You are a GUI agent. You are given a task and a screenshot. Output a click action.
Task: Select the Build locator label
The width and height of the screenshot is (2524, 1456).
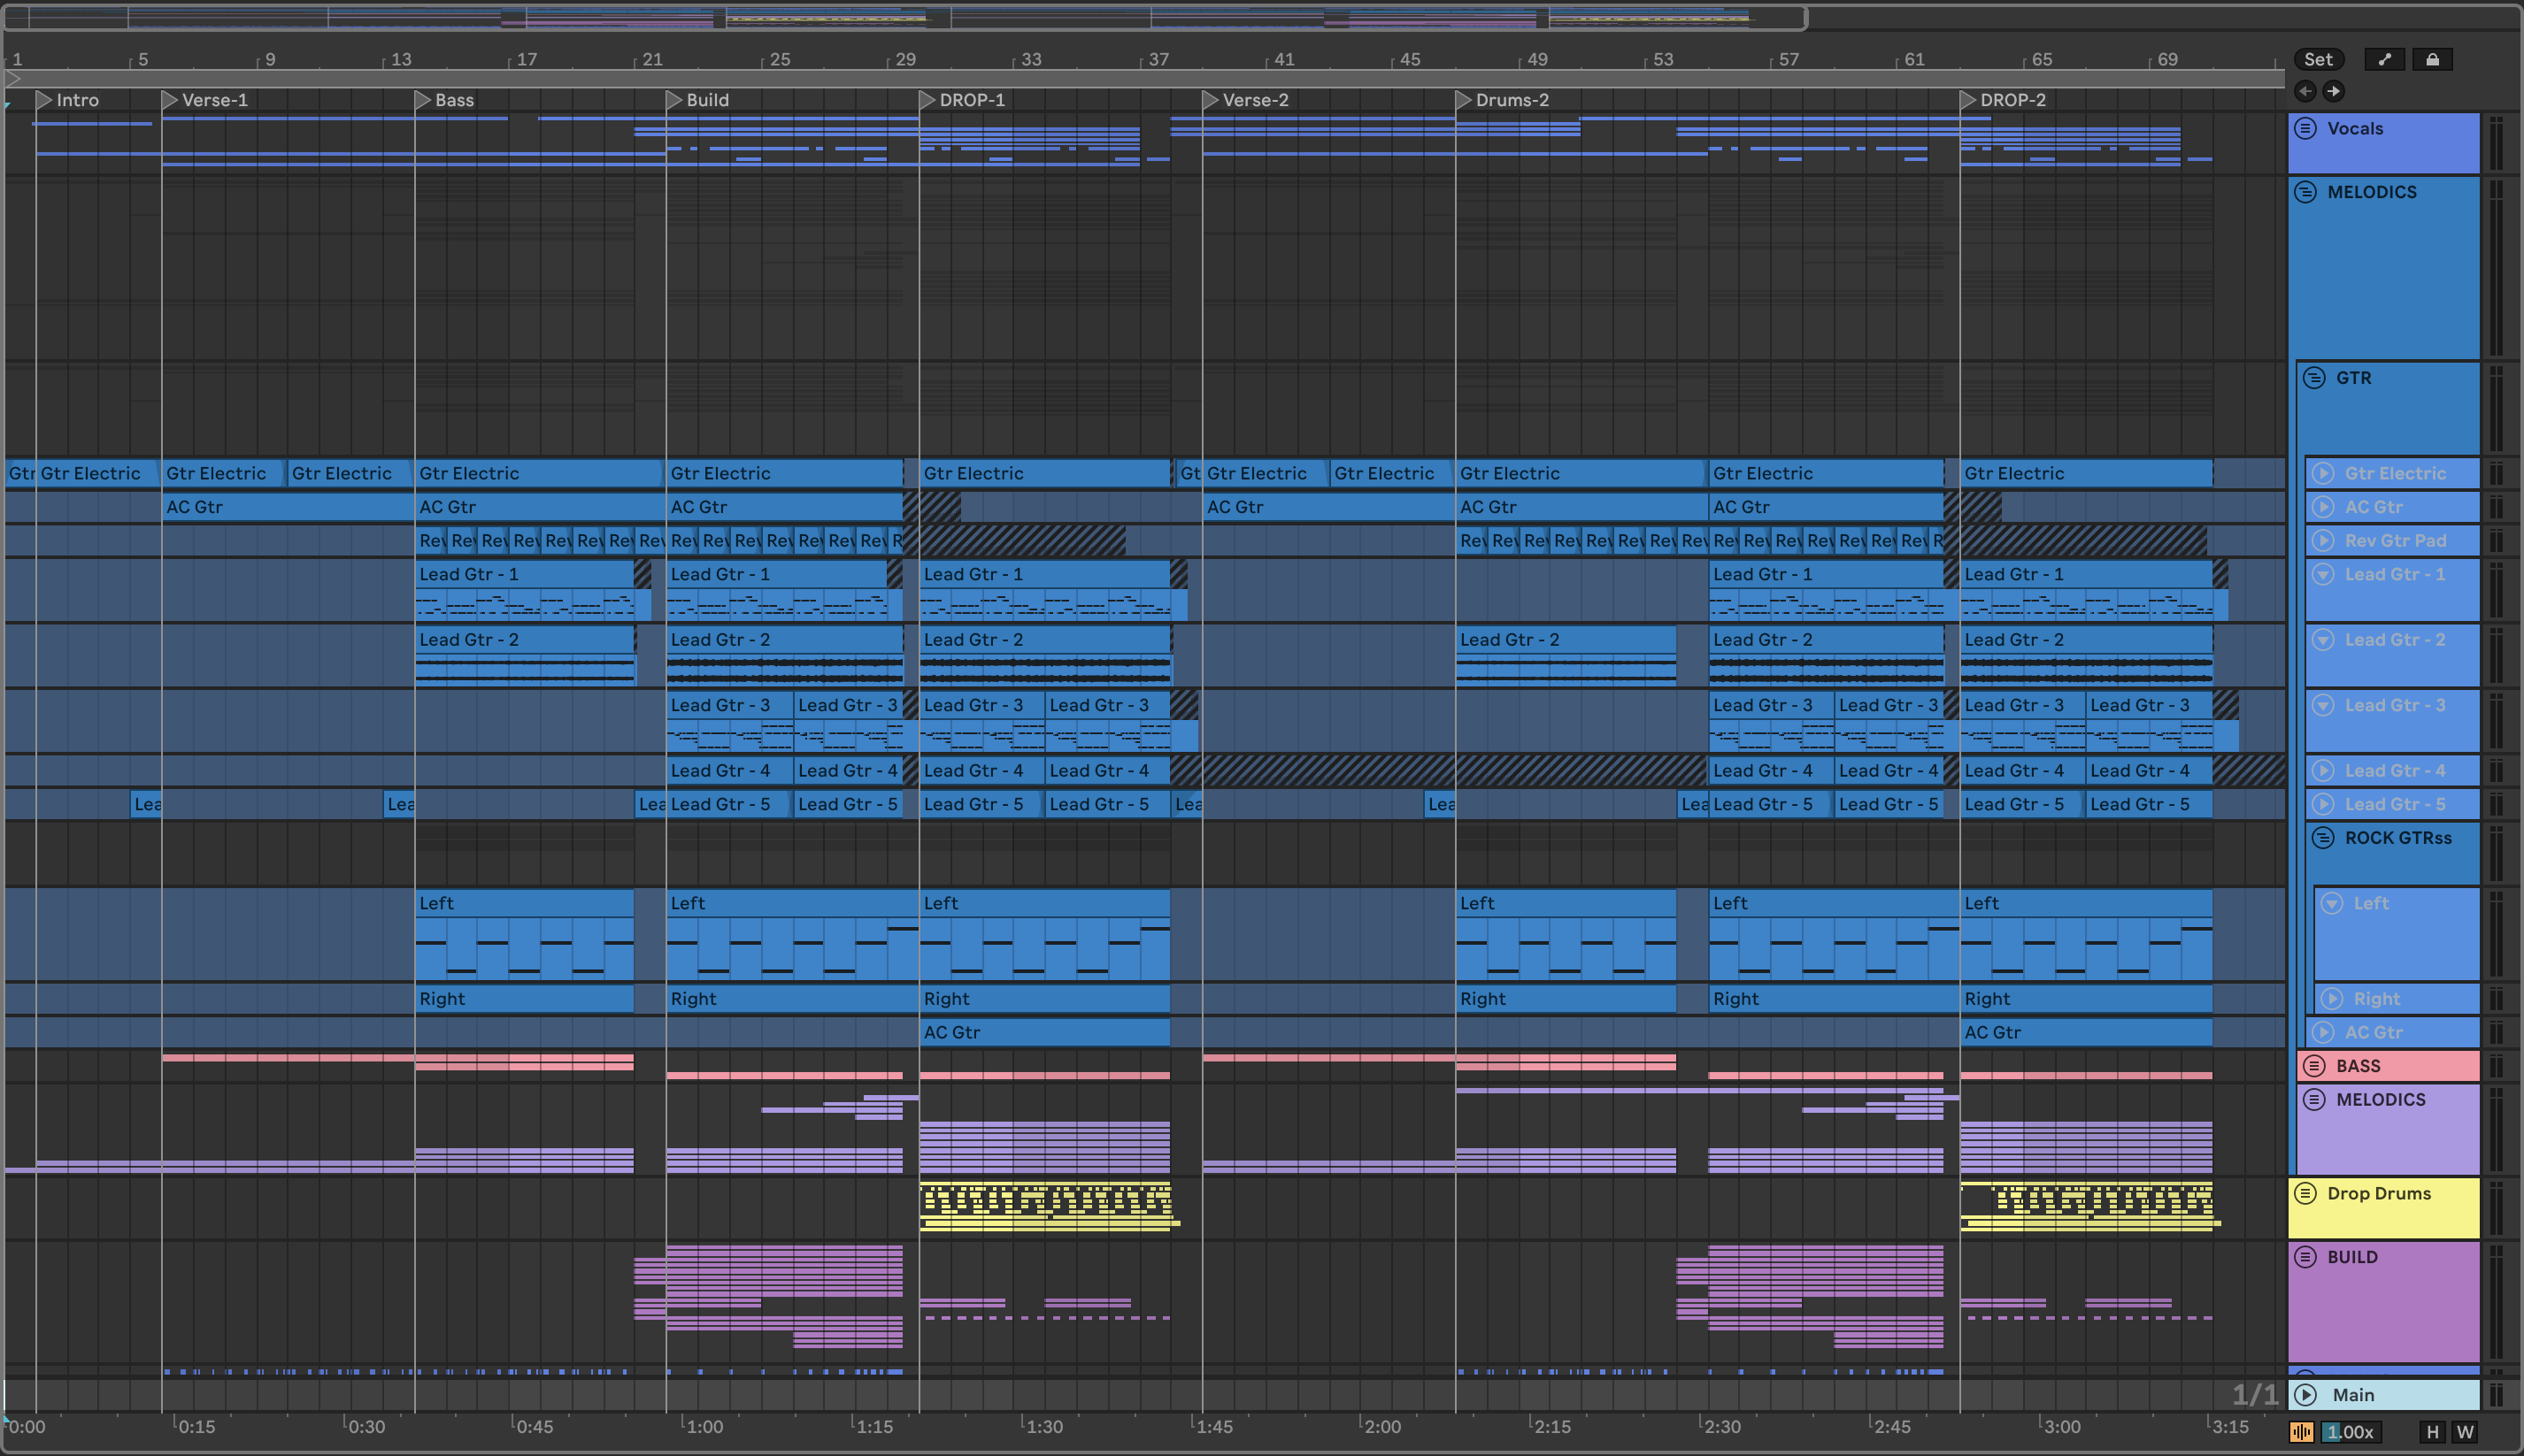click(x=708, y=100)
